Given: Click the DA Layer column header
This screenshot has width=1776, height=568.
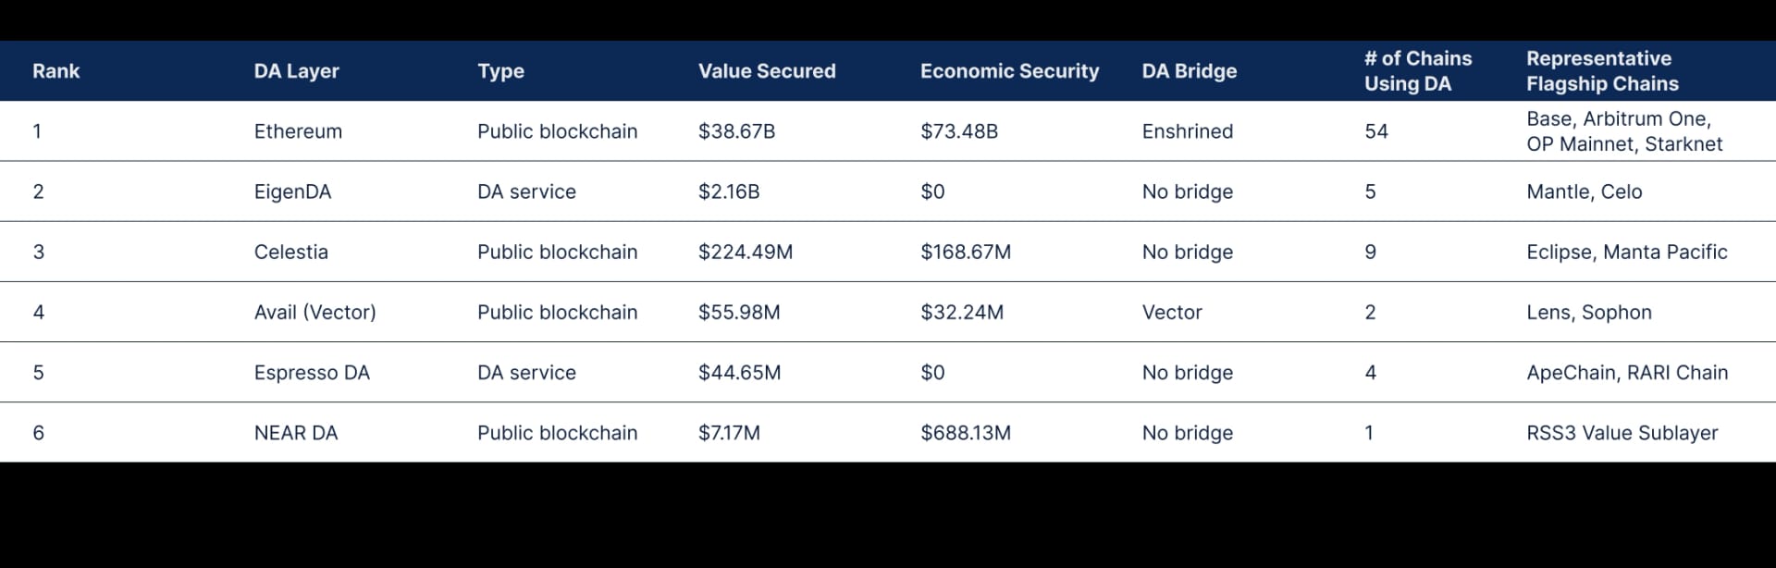Looking at the screenshot, I should [x=296, y=71].
